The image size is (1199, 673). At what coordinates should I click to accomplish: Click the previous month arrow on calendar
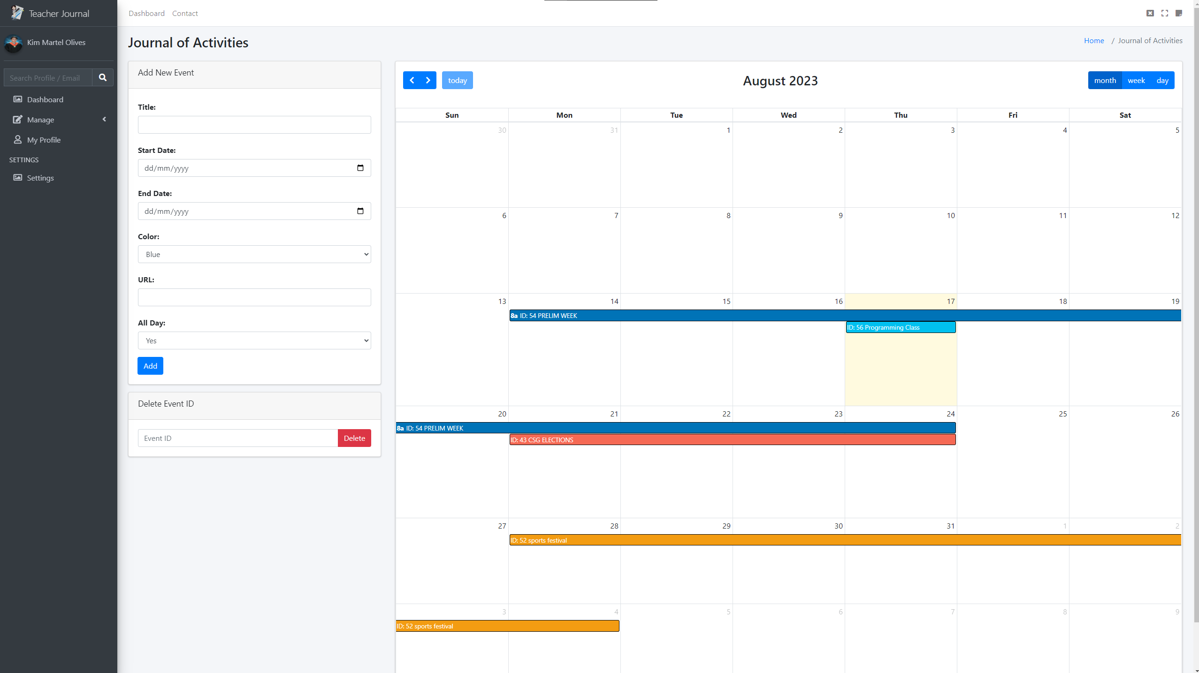coord(412,80)
